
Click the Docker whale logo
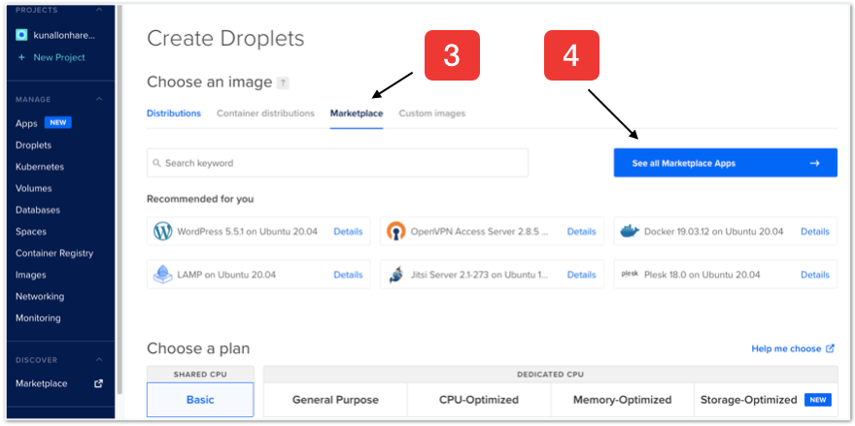pyautogui.click(x=630, y=232)
